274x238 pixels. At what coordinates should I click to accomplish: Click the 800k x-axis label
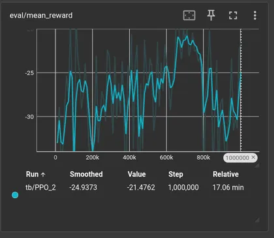(x=204, y=157)
